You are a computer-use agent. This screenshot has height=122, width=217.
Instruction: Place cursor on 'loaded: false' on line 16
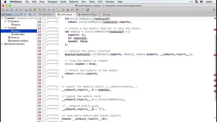pos(78,41)
